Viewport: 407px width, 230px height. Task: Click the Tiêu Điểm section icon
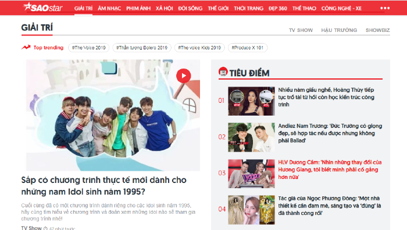(x=223, y=72)
